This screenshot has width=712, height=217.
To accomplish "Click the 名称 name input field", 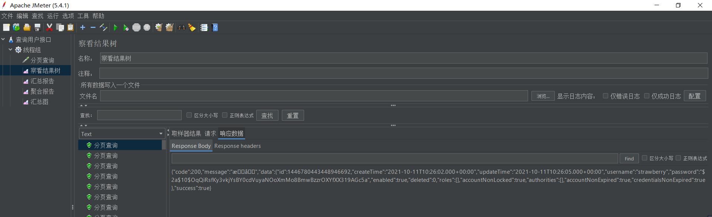I will coord(403,58).
